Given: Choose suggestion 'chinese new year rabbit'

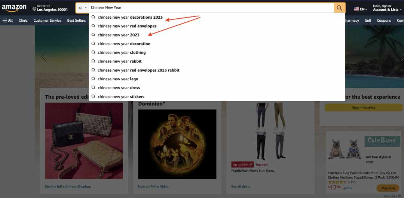Looking at the screenshot, I should pyautogui.click(x=120, y=61).
